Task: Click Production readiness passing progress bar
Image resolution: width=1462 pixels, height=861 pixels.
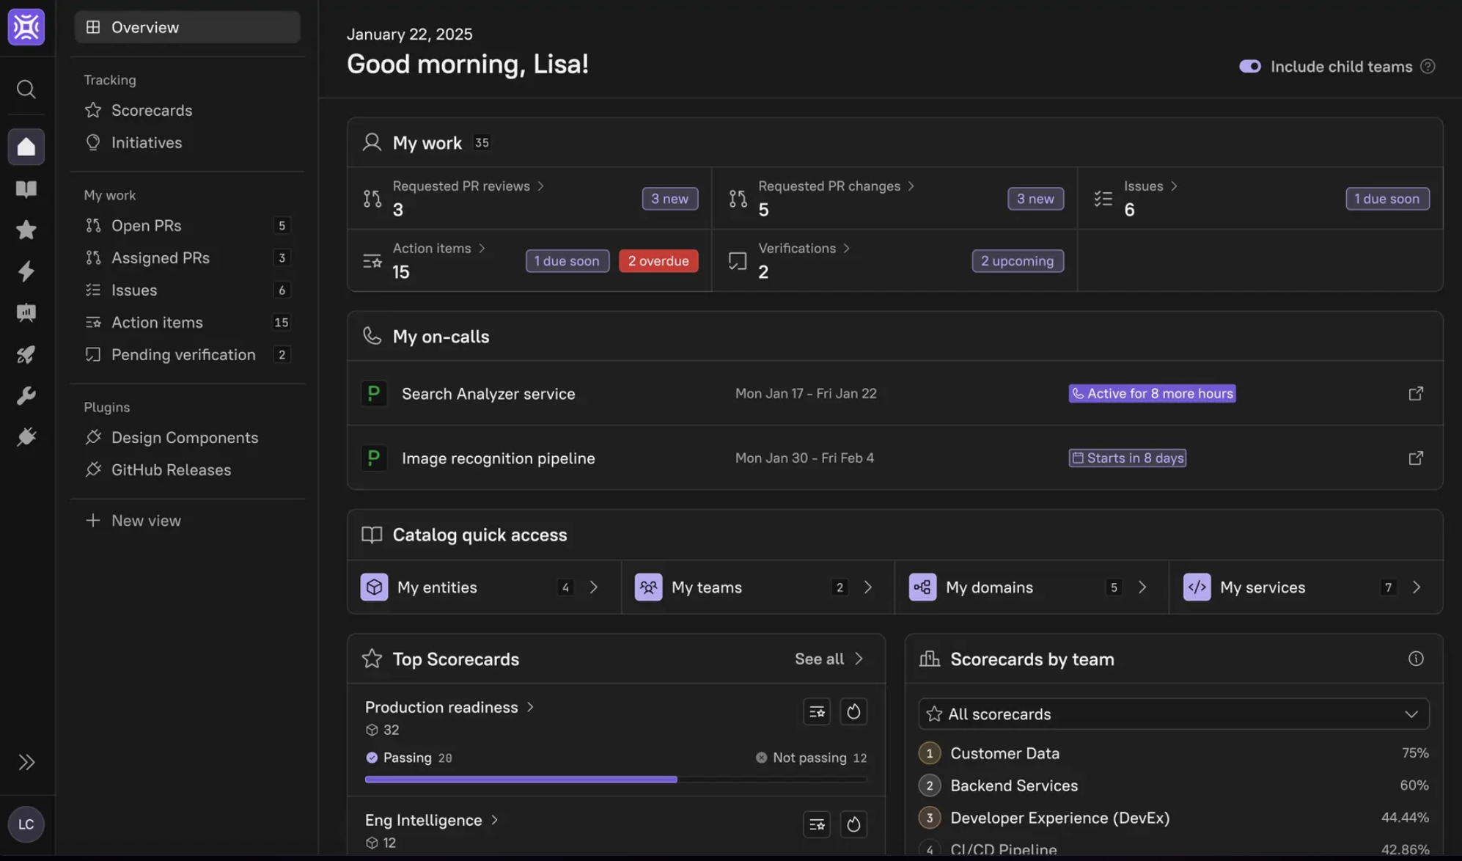Action: point(521,779)
